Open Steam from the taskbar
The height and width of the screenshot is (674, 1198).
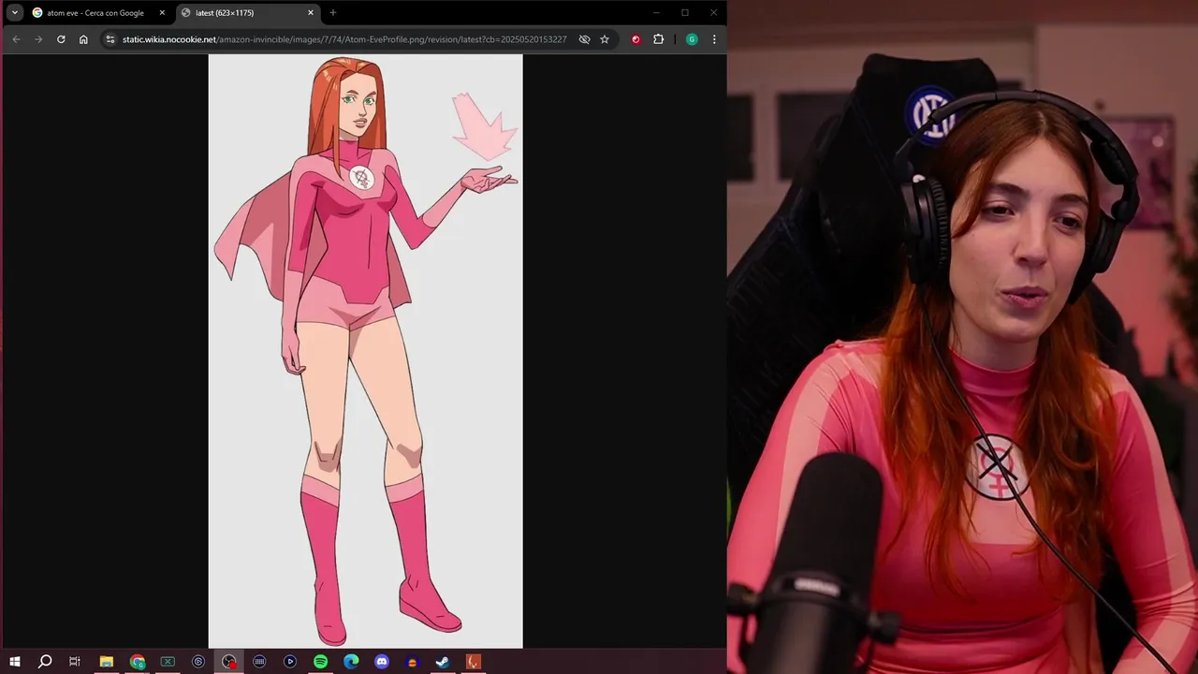coord(443,662)
